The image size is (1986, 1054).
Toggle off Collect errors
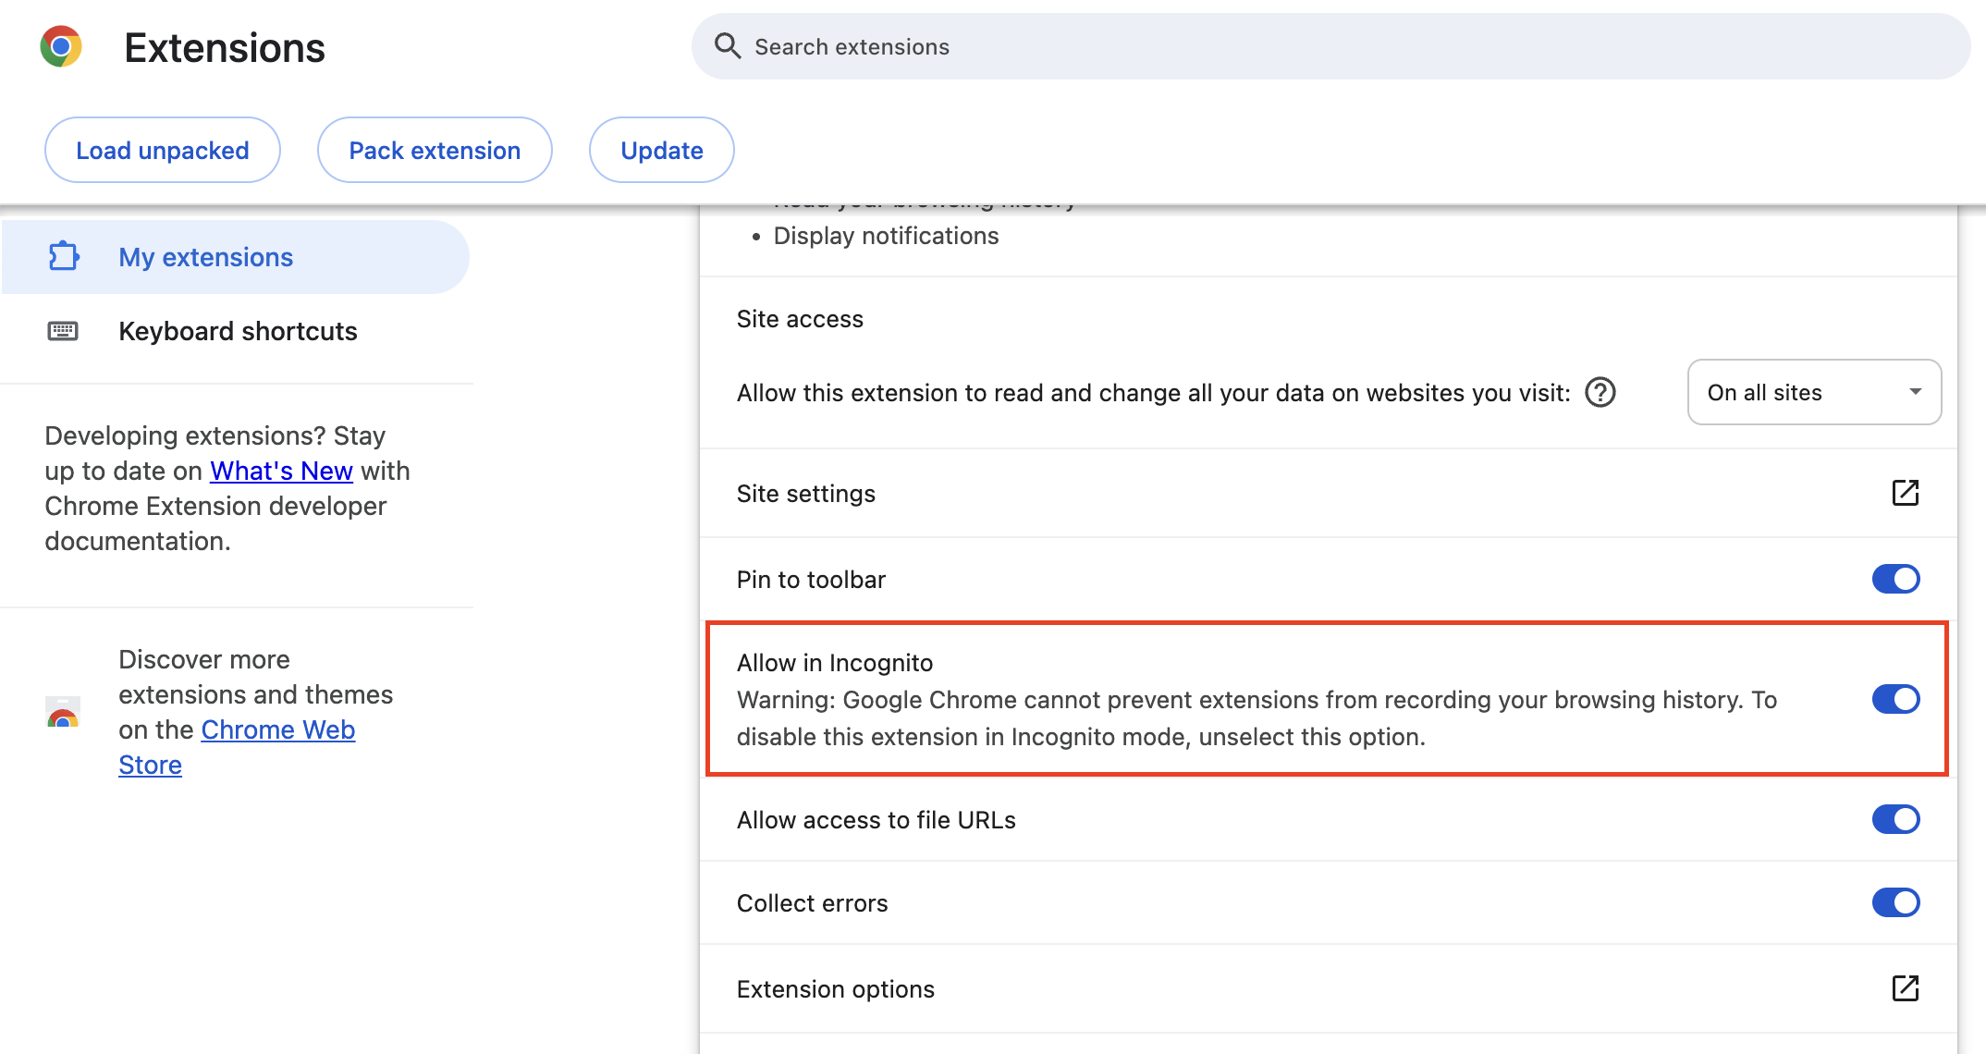tap(1896, 902)
